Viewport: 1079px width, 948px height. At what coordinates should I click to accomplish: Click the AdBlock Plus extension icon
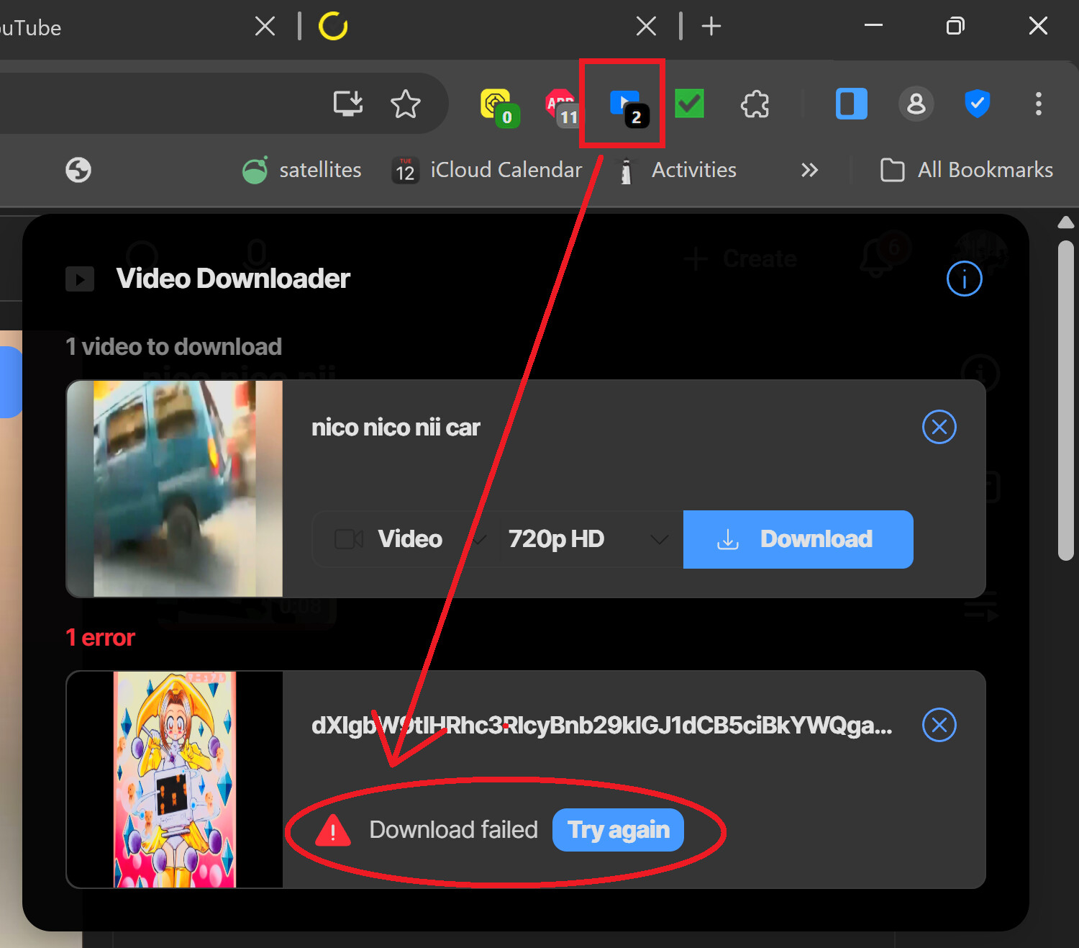562,107
